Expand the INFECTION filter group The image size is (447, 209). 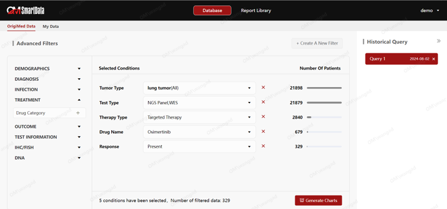click(79, 90)
